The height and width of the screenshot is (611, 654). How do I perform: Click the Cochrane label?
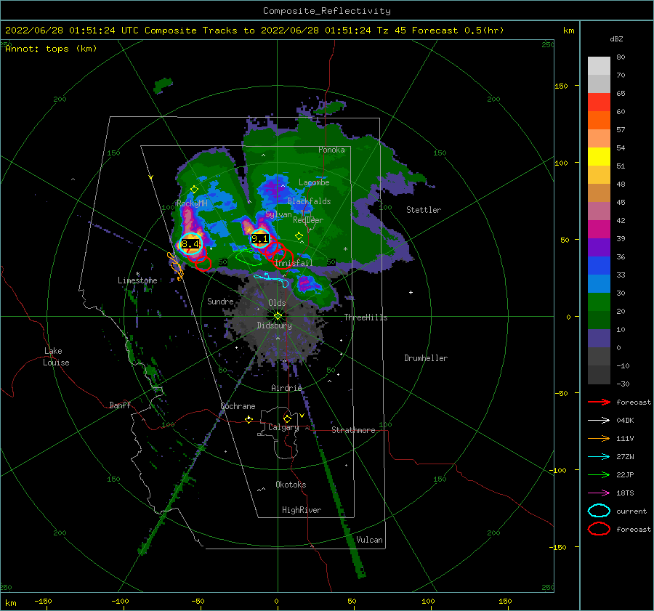pos(238,406)
